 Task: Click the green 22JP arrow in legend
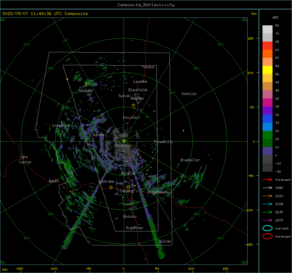(267, 212)
